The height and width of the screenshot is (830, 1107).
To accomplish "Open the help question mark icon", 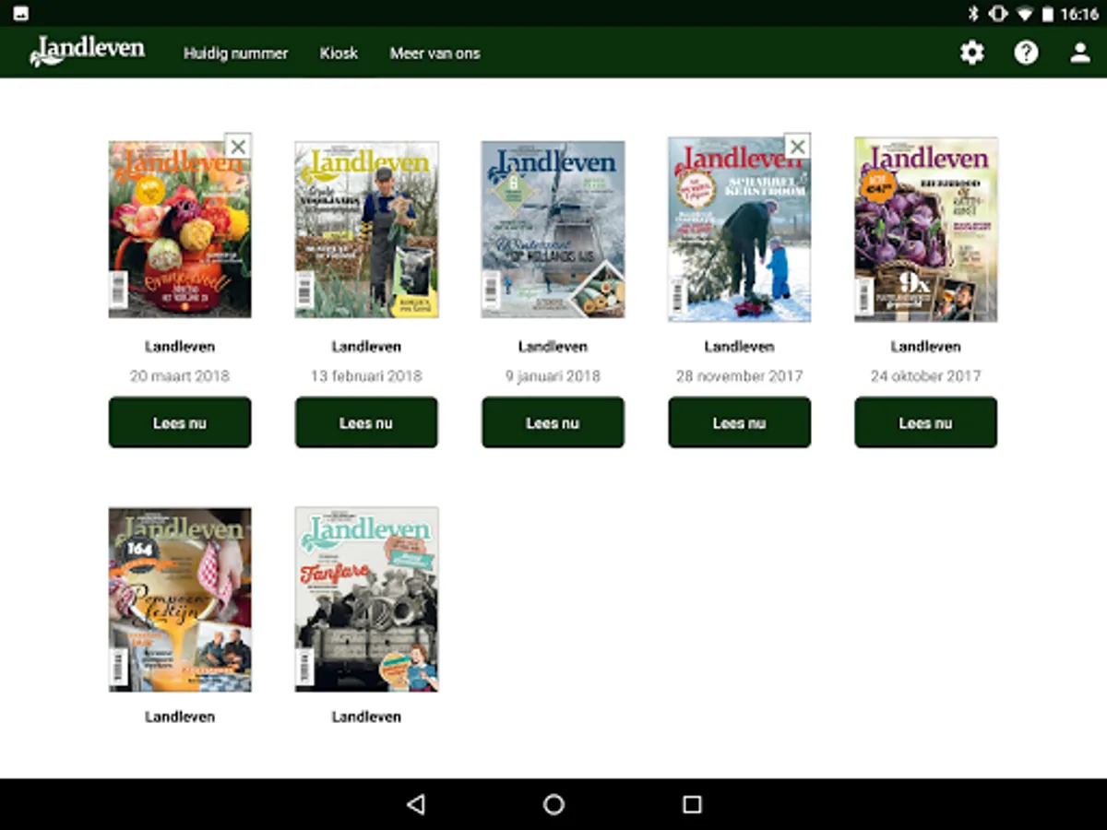I will tap(1026, 53).
